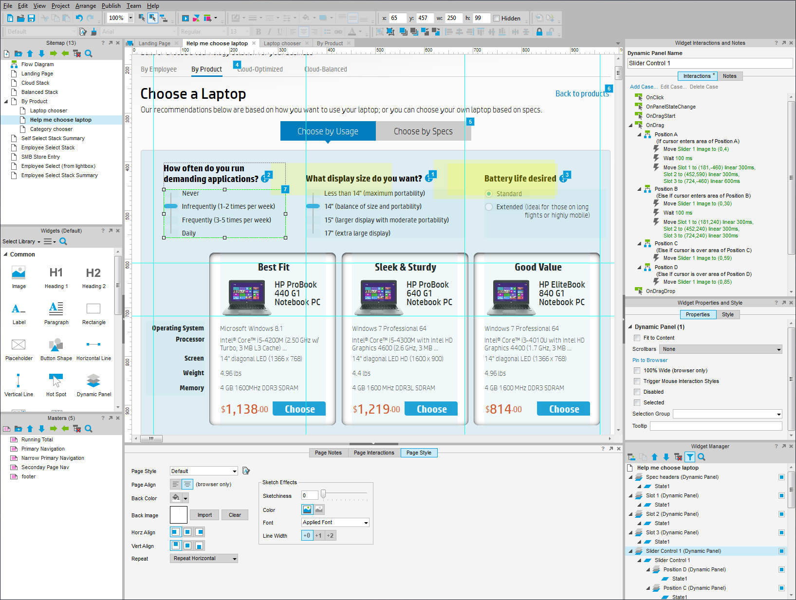Open the Publish menu
The image size is (796, 600).
[x=111, y=5]
